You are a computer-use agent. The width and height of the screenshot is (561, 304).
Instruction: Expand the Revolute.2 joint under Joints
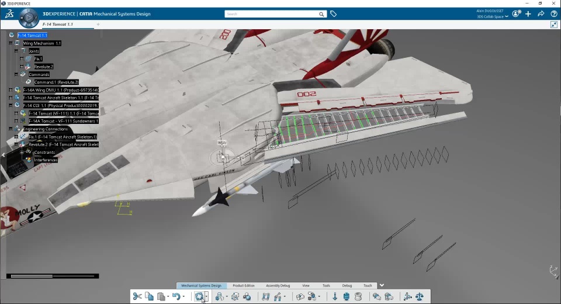pyautogui.click(x=22, y=67)
